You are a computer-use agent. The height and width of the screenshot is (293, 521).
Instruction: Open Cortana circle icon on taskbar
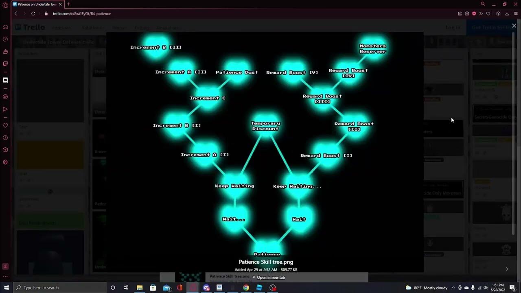tap(113, 288)
